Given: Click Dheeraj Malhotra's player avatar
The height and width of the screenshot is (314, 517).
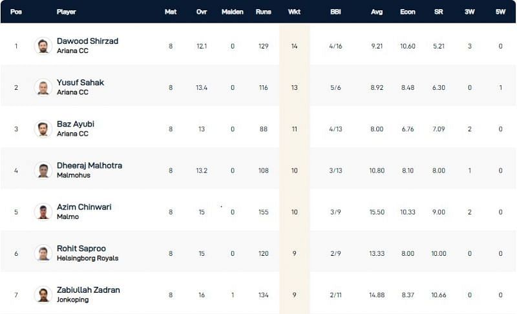Looking at the screenshot, I should (43, 170).
